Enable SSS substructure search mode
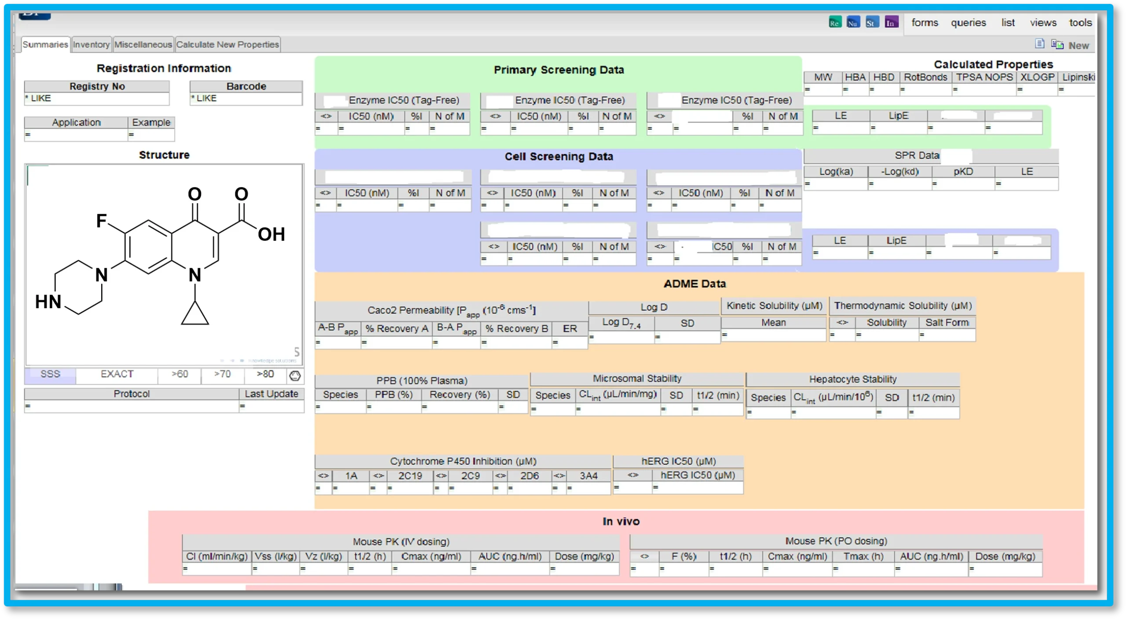Viewport: 1126px width, 619px height. (50, 375)
